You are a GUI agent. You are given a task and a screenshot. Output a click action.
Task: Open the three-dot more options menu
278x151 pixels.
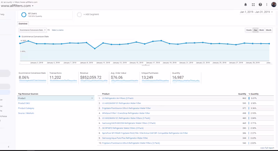267,5
